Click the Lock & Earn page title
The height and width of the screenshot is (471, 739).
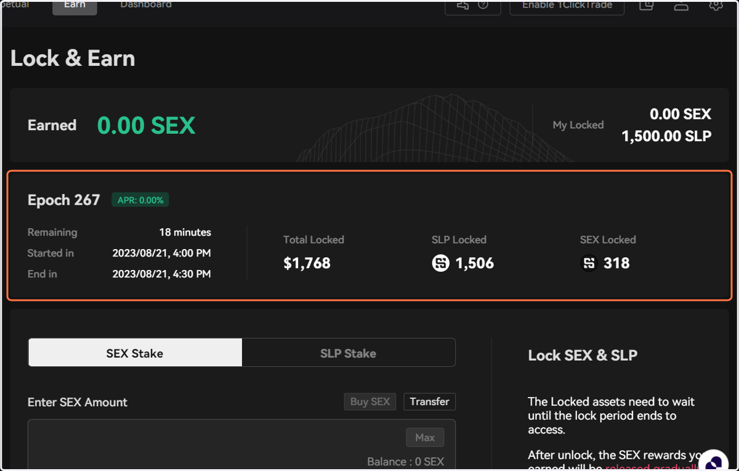click(73, 59)
